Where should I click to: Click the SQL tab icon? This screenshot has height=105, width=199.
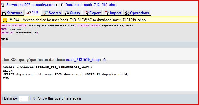[29, 13]
